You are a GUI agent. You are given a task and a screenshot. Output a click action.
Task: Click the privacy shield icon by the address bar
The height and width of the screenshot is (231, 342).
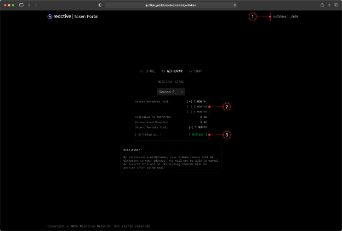(100, 5)
